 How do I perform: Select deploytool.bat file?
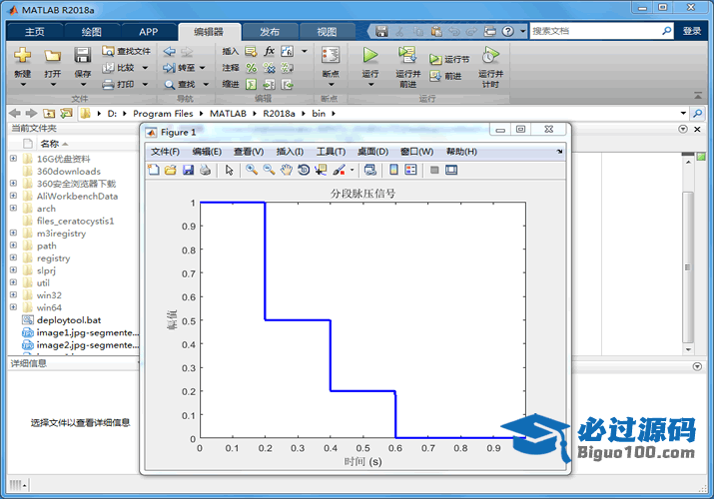pyautogui.click(x=68, y=320)
